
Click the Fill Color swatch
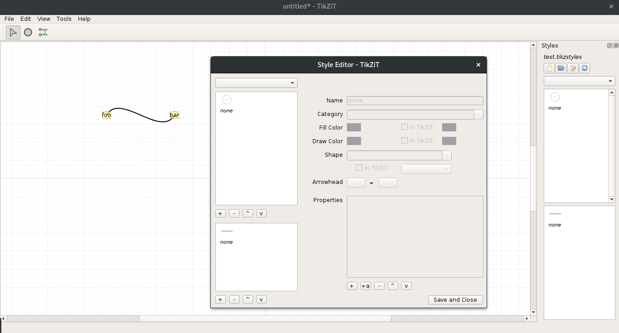354,127
